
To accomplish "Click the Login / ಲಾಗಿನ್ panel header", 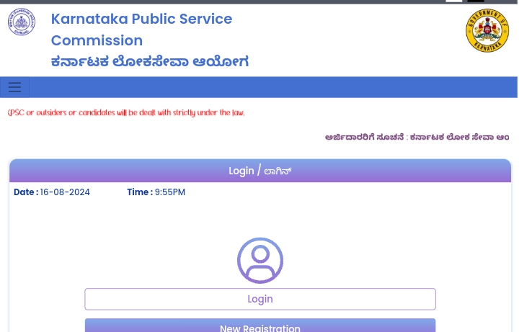I will pyautogui.click(x=260, y=171).
